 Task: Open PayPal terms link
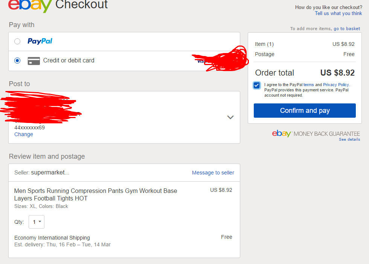pyautogui.click(x=308, y=85)
